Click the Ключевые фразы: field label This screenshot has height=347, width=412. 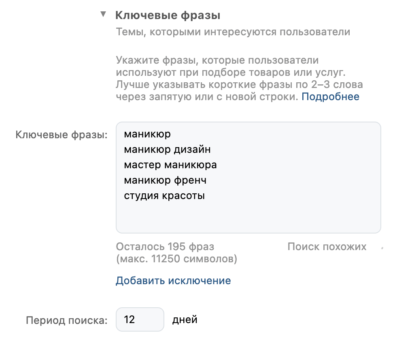point(62,134)
